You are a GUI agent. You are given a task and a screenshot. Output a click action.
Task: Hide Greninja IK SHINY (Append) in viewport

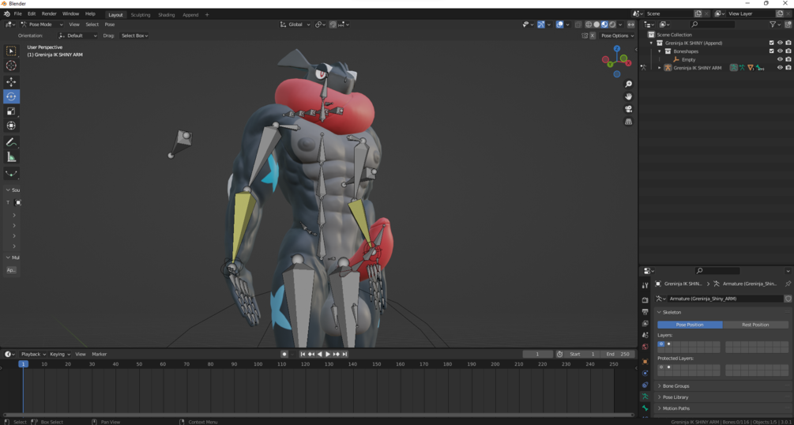pos(780,43)
